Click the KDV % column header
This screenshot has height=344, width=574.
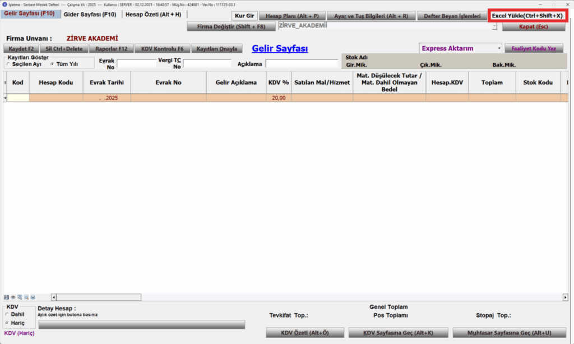pyautogui.click(x=279, y=82)
